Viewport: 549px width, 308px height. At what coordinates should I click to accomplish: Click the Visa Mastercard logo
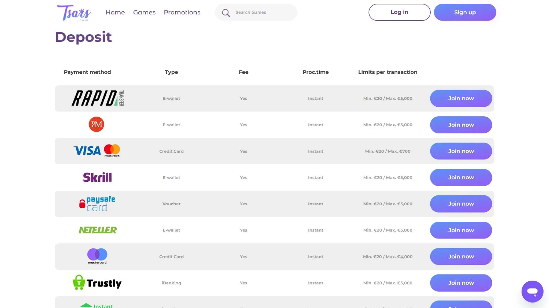coord(97,151)
